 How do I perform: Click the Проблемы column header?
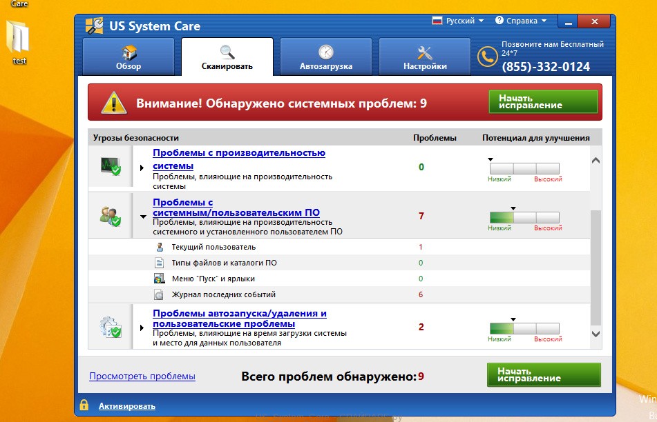click(x=435, y=138)
